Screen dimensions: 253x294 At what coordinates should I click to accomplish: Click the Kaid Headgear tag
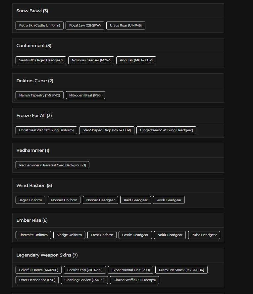click(135, 200)
